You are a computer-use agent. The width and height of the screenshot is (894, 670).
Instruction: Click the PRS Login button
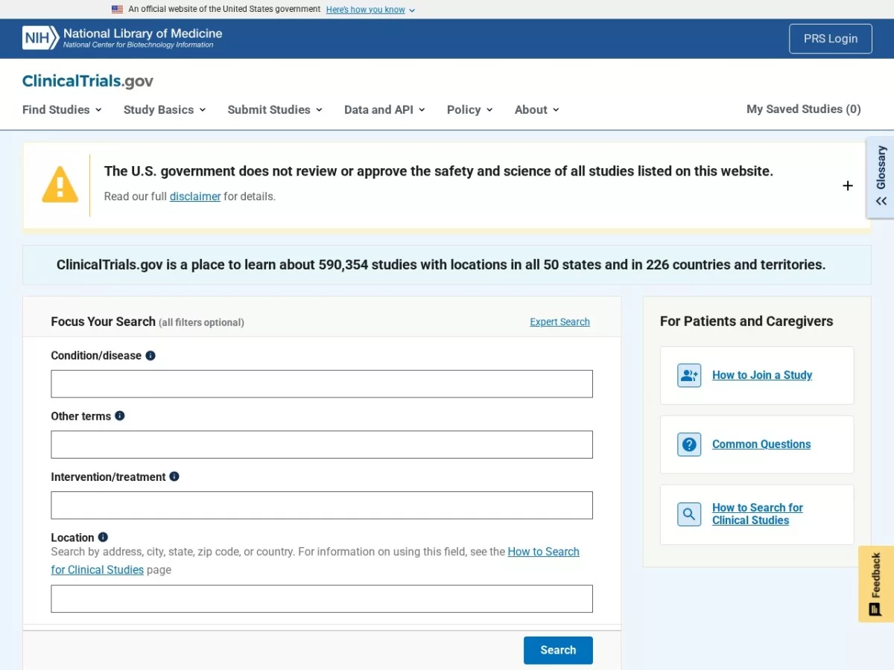[831, 39]
